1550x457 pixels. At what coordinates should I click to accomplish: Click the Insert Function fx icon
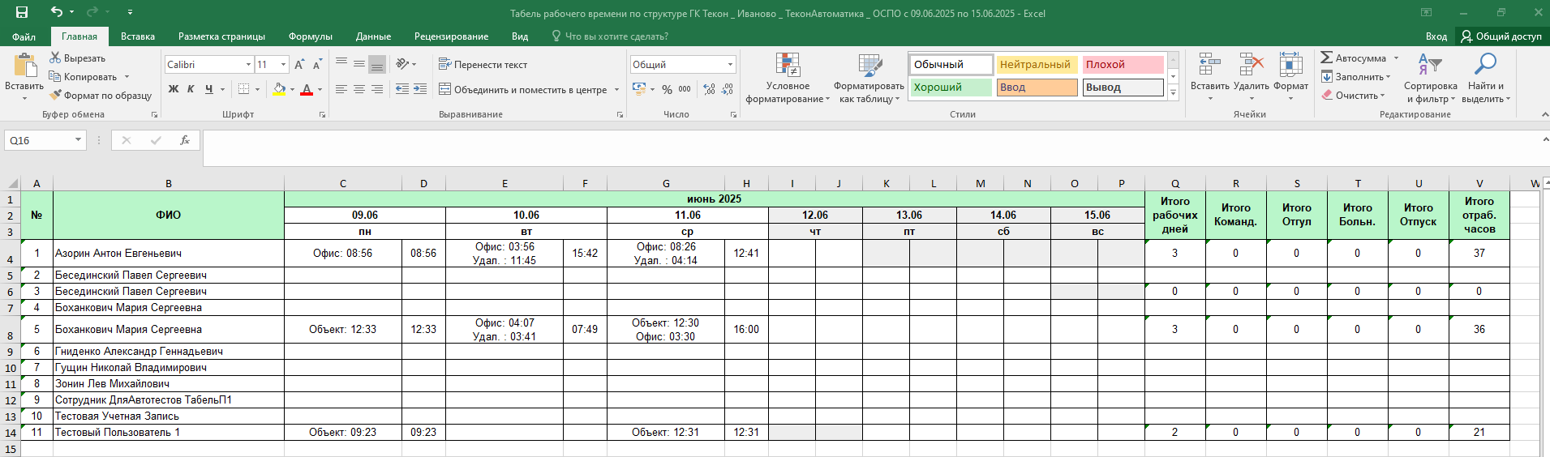[185, 140]
